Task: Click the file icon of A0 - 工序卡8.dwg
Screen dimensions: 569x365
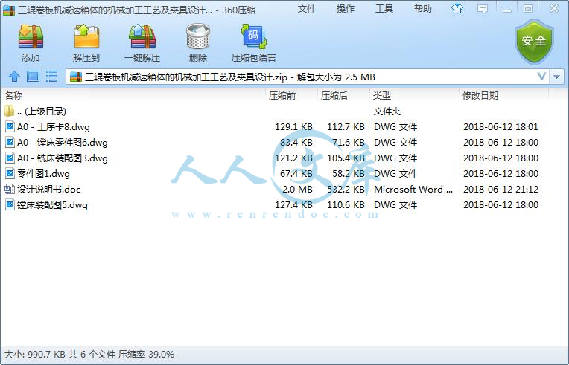Action: [x=10, y=126]
